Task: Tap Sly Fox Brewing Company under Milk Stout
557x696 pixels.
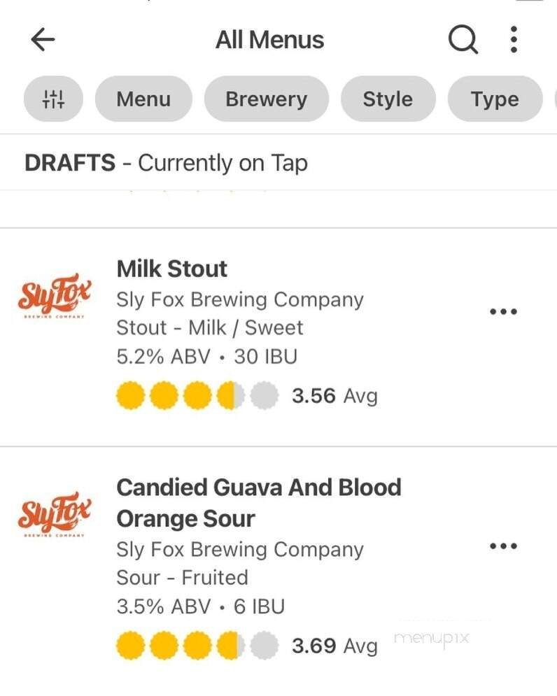Action: (x=239, y=299)
